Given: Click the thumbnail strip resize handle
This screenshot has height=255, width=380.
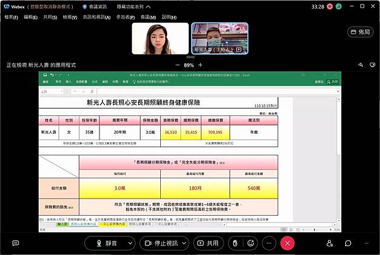Looking at the screenshot, I should (x=191, y=57).
